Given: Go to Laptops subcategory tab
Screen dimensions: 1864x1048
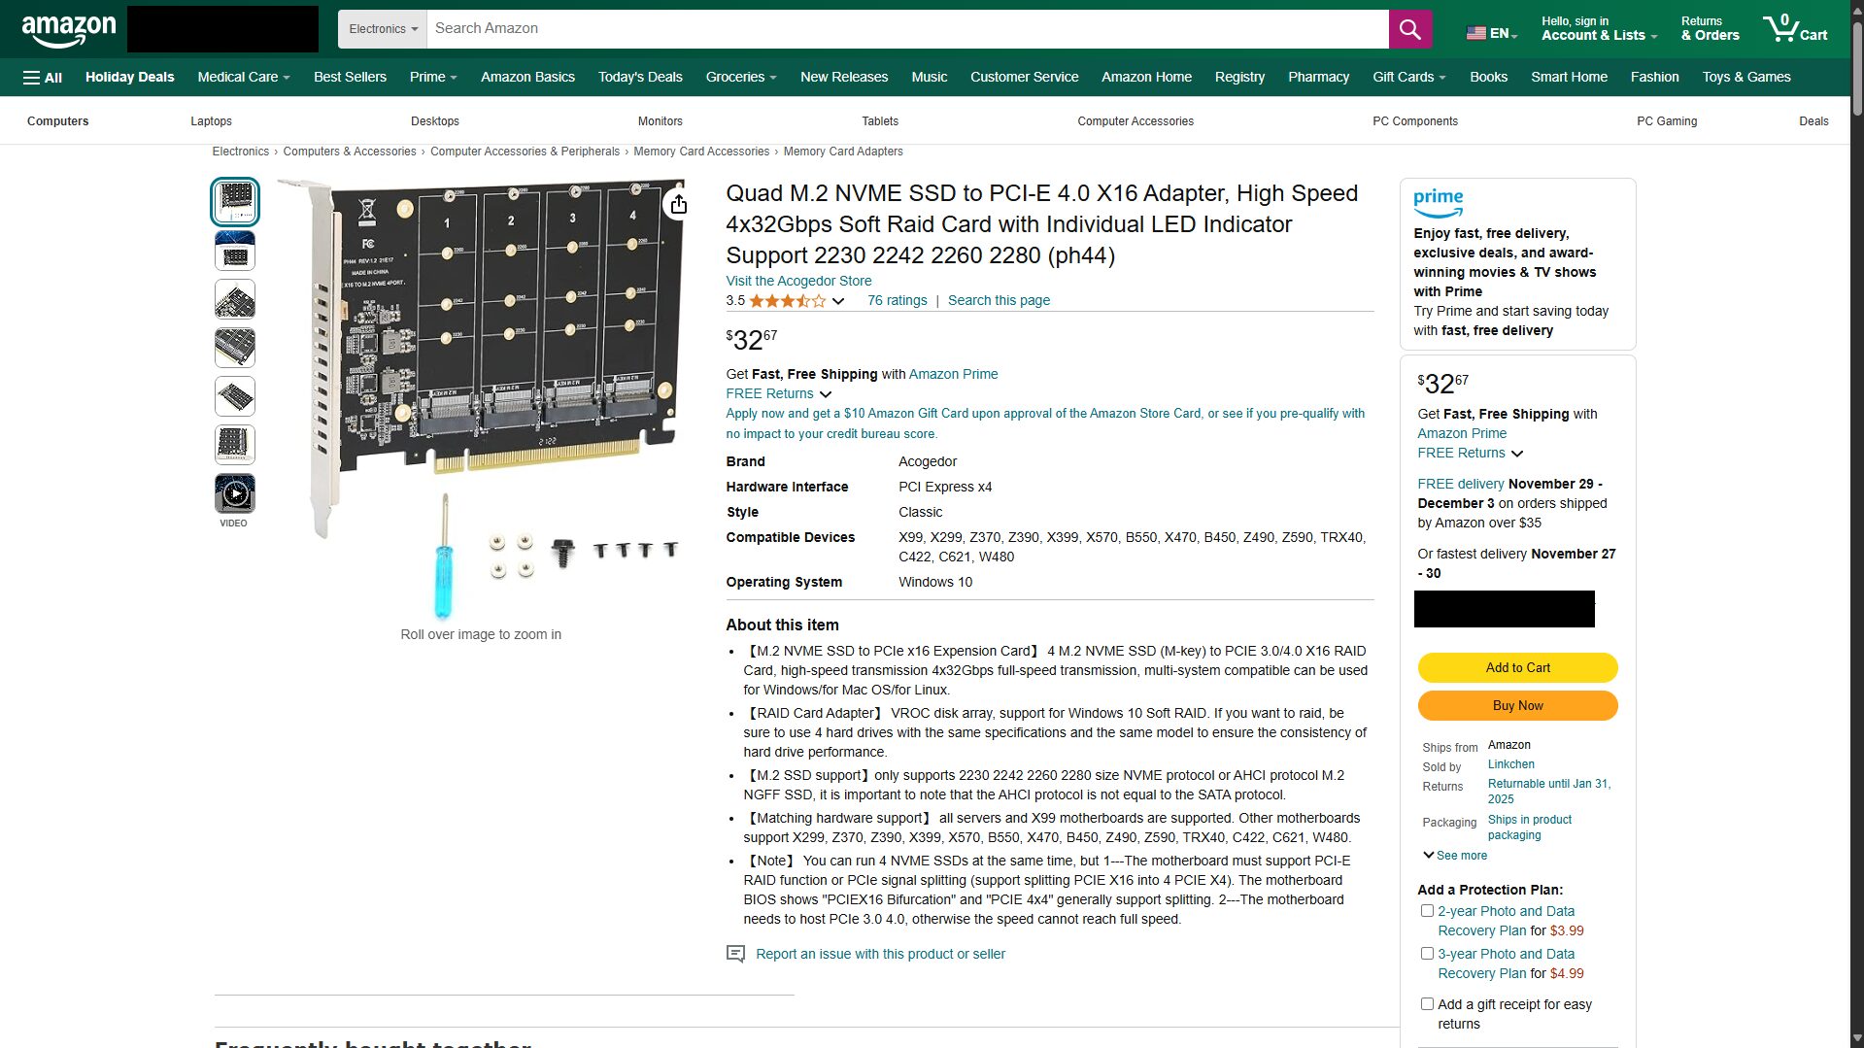Looking at the screenshot, I should click(x=211, y=121).
